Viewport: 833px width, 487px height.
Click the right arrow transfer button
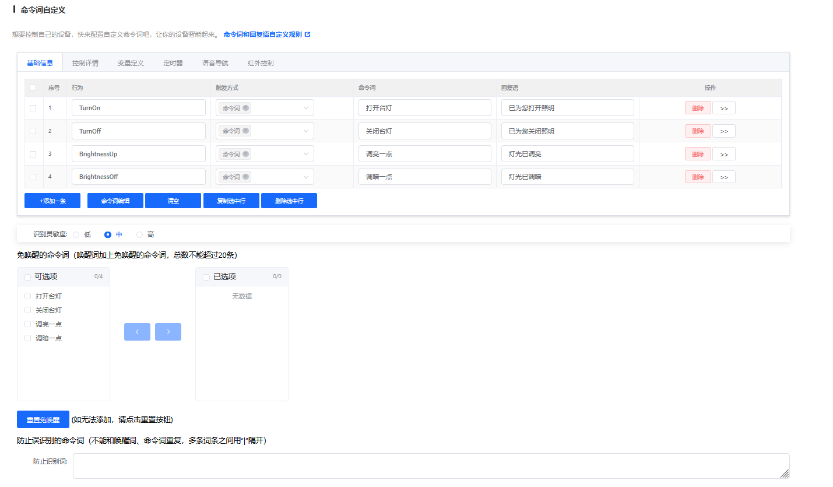tap(168, 332)
